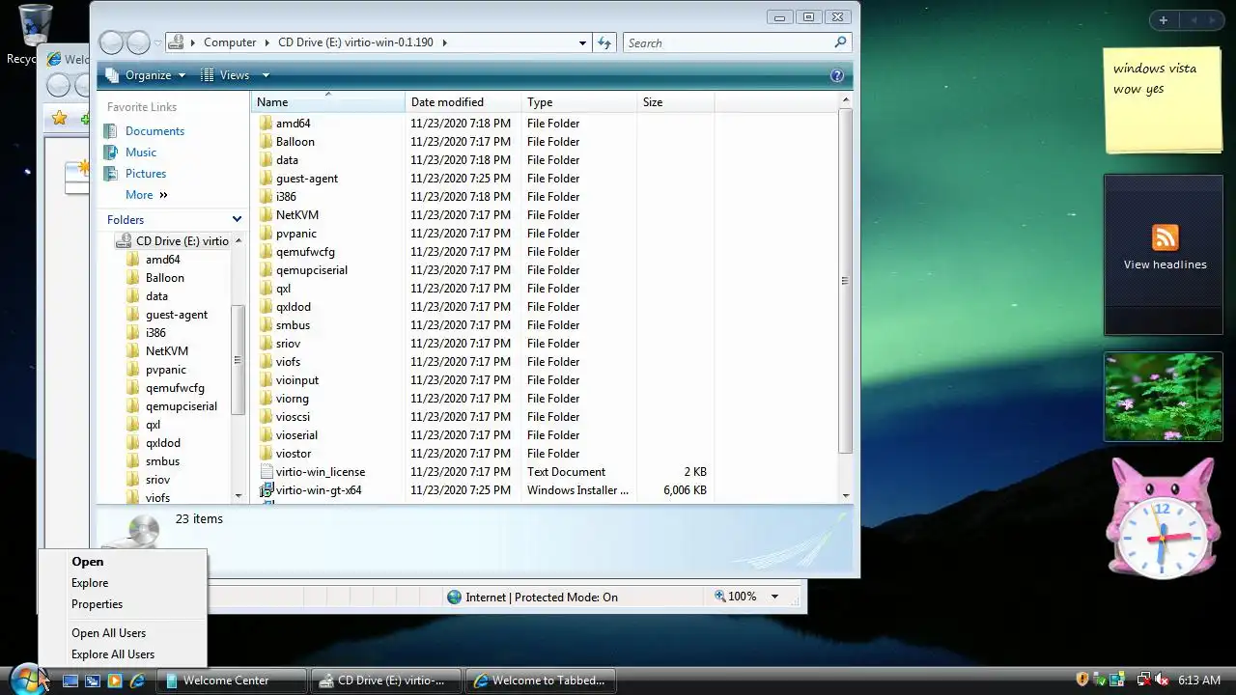The height and width of the screenshot is (695, 1236).
Task: Click the virtio-win_license text document icon
Action: [x=267, y=472]
